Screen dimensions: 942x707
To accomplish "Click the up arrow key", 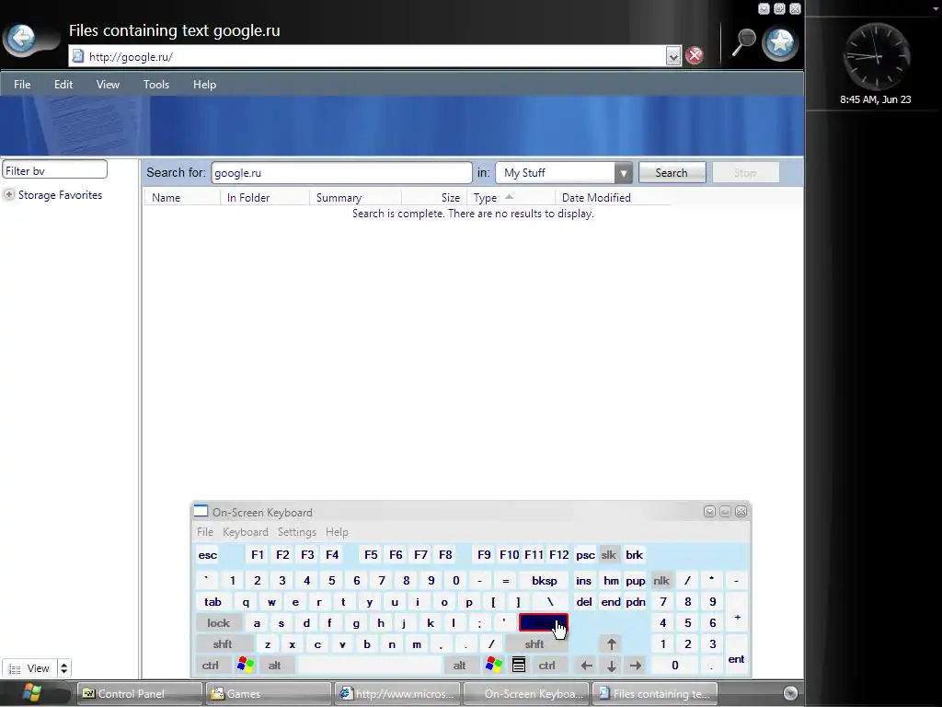I will coord(611,644).
